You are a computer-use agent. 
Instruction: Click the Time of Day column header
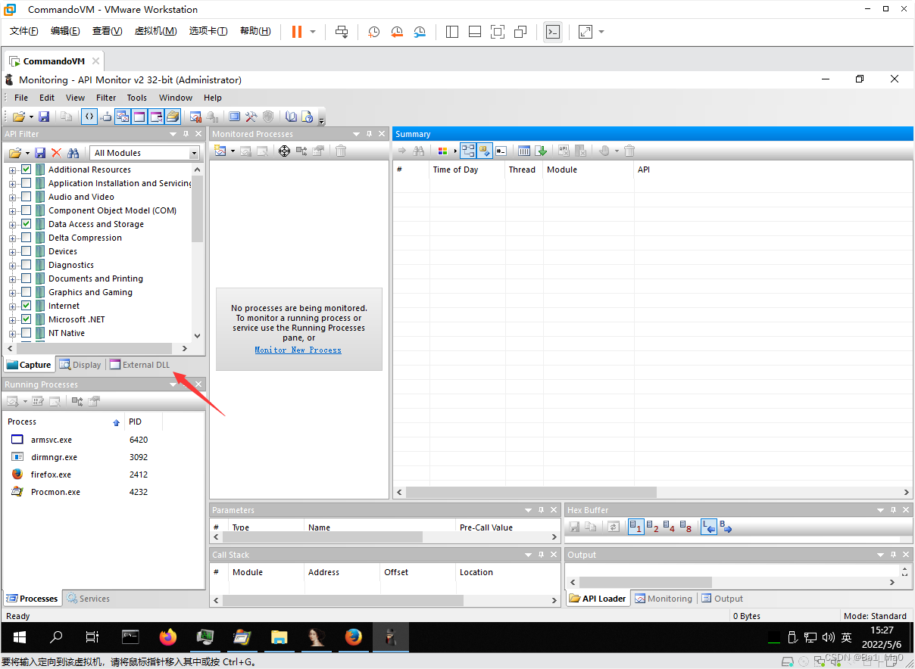467,170
